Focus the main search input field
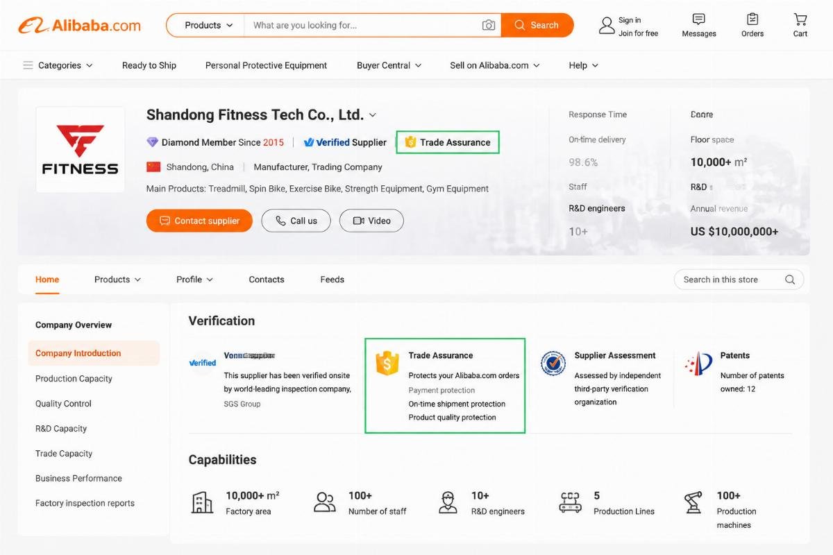Image resolution: width=833 pixels, height=555 pixels. click(361, 25)
